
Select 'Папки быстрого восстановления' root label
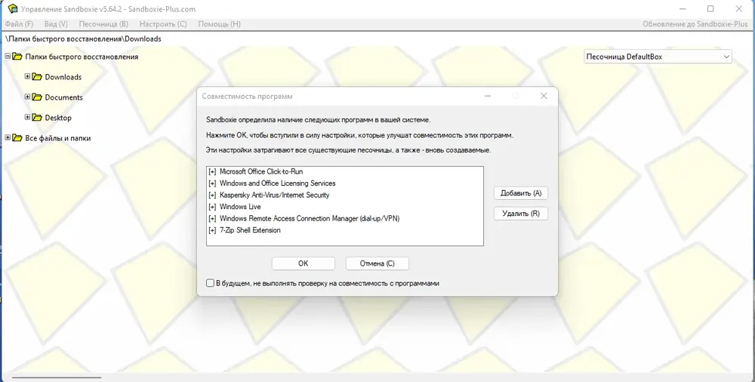pos(82,57)
